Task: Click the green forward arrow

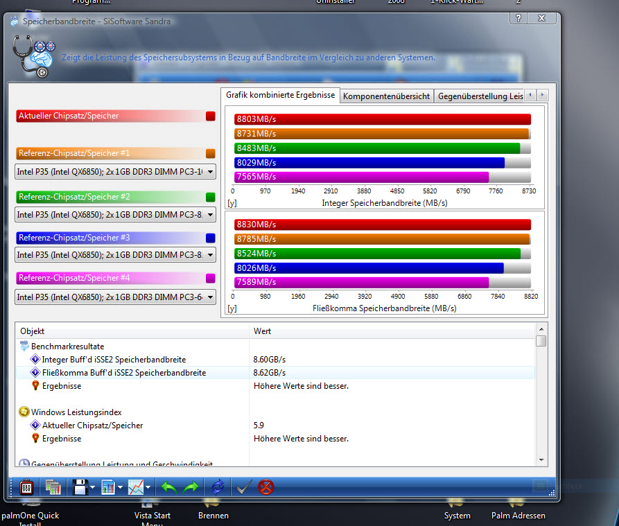Action: (191, 488)
